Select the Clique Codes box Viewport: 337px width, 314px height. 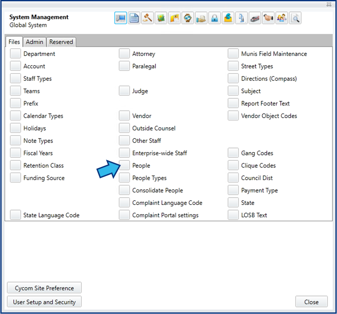point(233,166)
